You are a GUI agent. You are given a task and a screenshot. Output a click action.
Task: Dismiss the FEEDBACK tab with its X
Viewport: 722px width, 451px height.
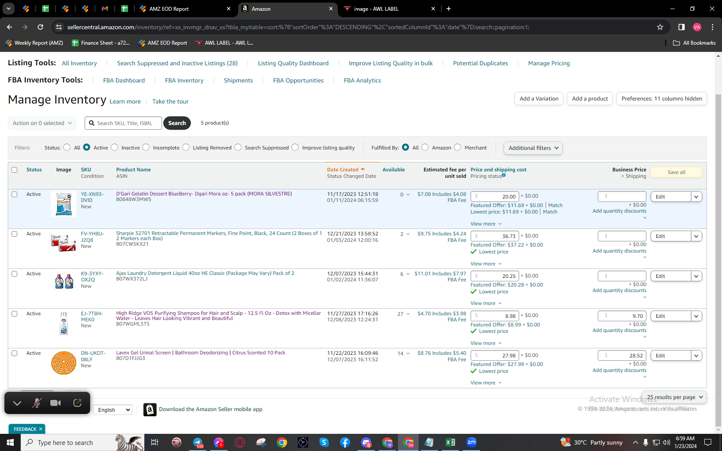41,429
